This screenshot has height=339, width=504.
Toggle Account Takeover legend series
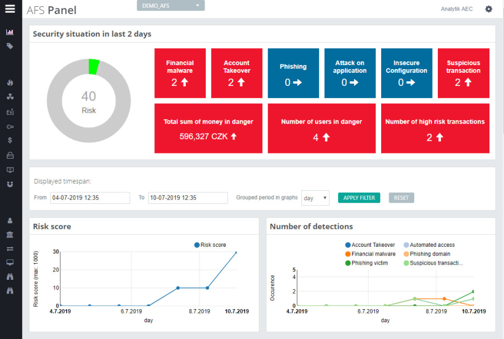(x=370, y=245)
